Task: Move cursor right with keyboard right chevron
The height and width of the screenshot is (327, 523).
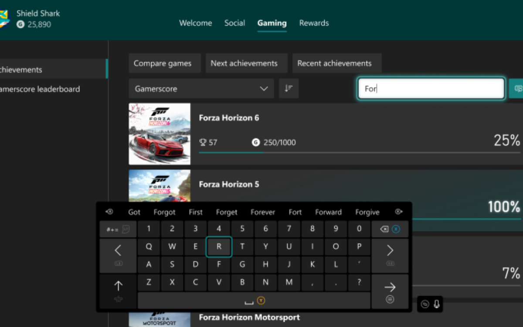Action: tap(390, 255)
